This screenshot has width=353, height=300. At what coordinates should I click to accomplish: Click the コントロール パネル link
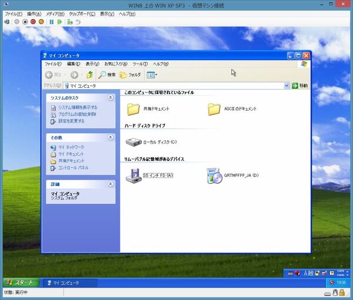(x=73, y=168)
